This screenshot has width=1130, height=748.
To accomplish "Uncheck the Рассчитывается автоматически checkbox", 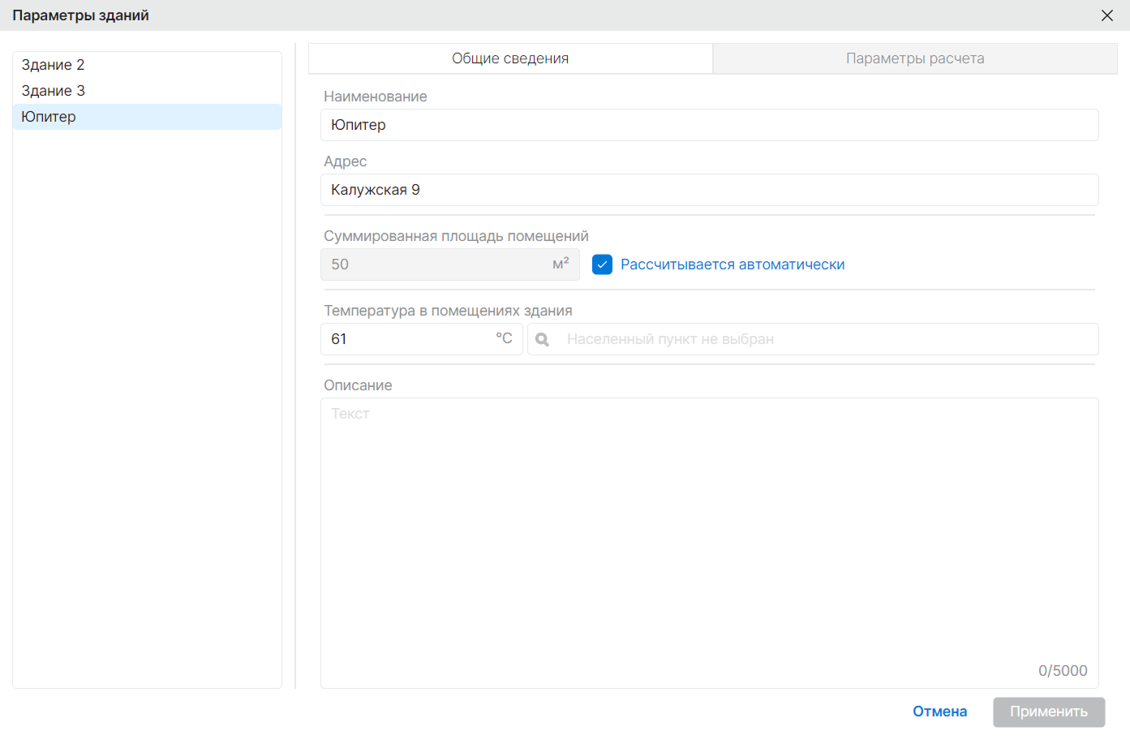I will (602, 264).
